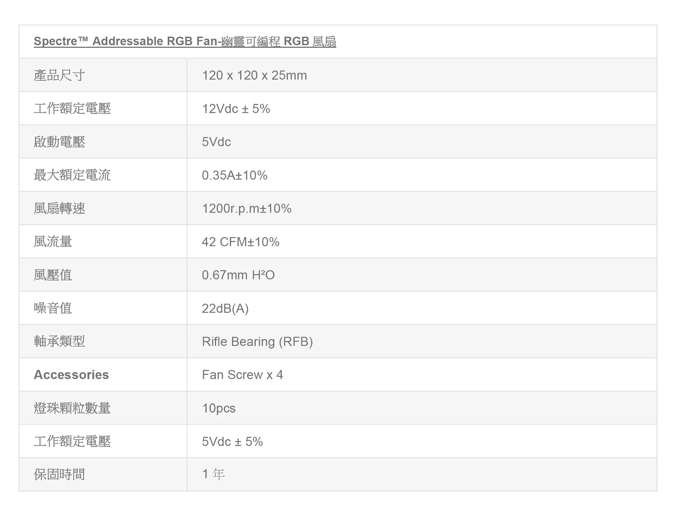Select the 保固時間 warranty label
676x508 pixels.
[x=59, y=475]
